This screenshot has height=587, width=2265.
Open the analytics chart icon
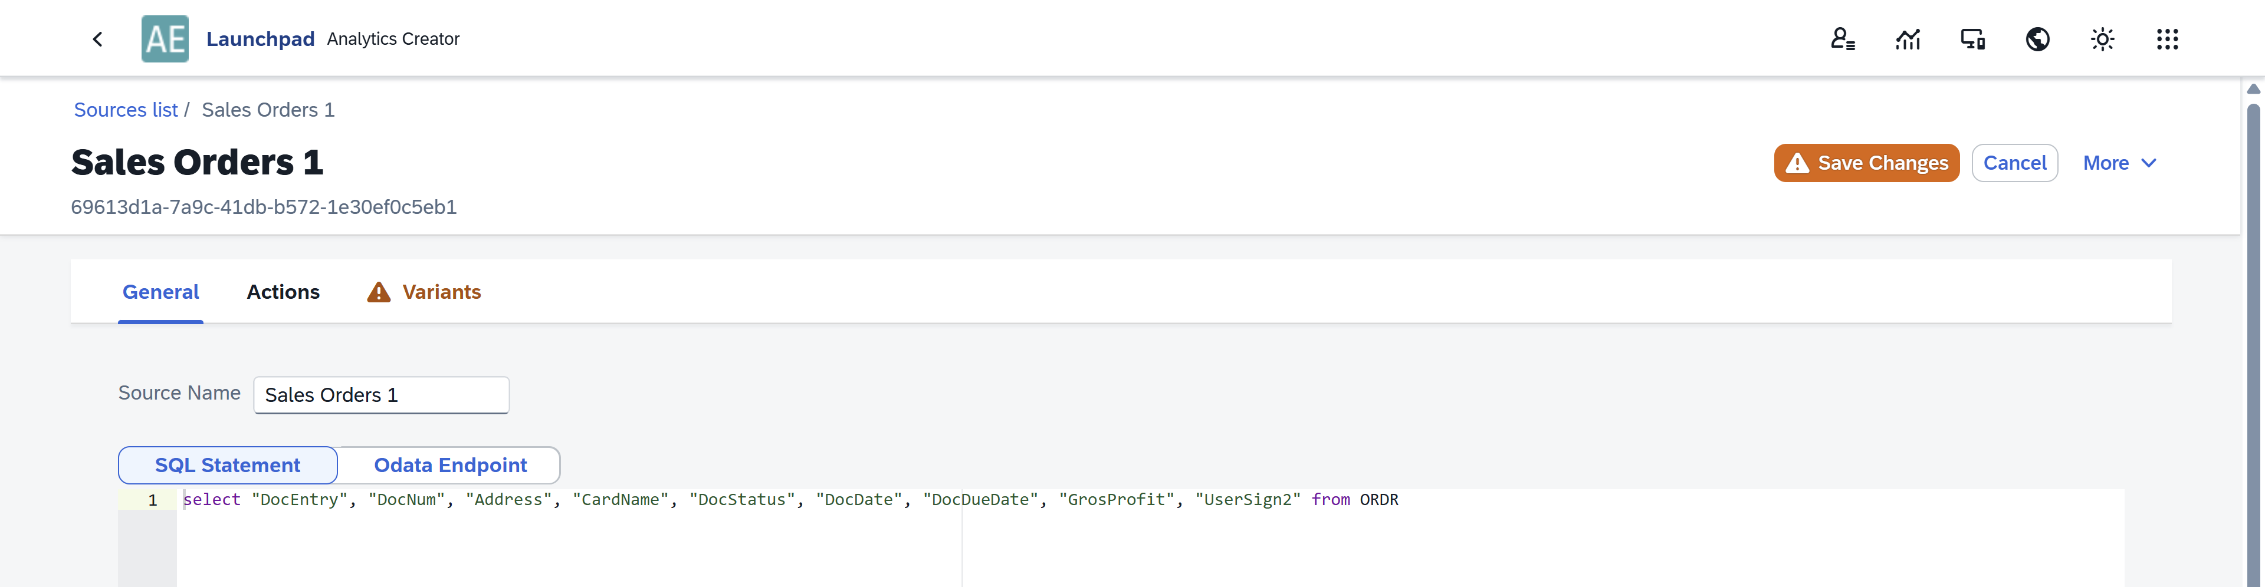[x=1907, y=39]
